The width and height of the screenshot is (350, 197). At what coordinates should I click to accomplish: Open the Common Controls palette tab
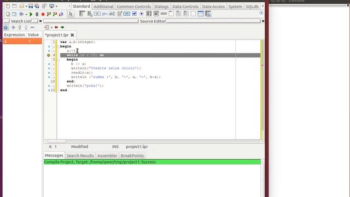coord(134,7)
